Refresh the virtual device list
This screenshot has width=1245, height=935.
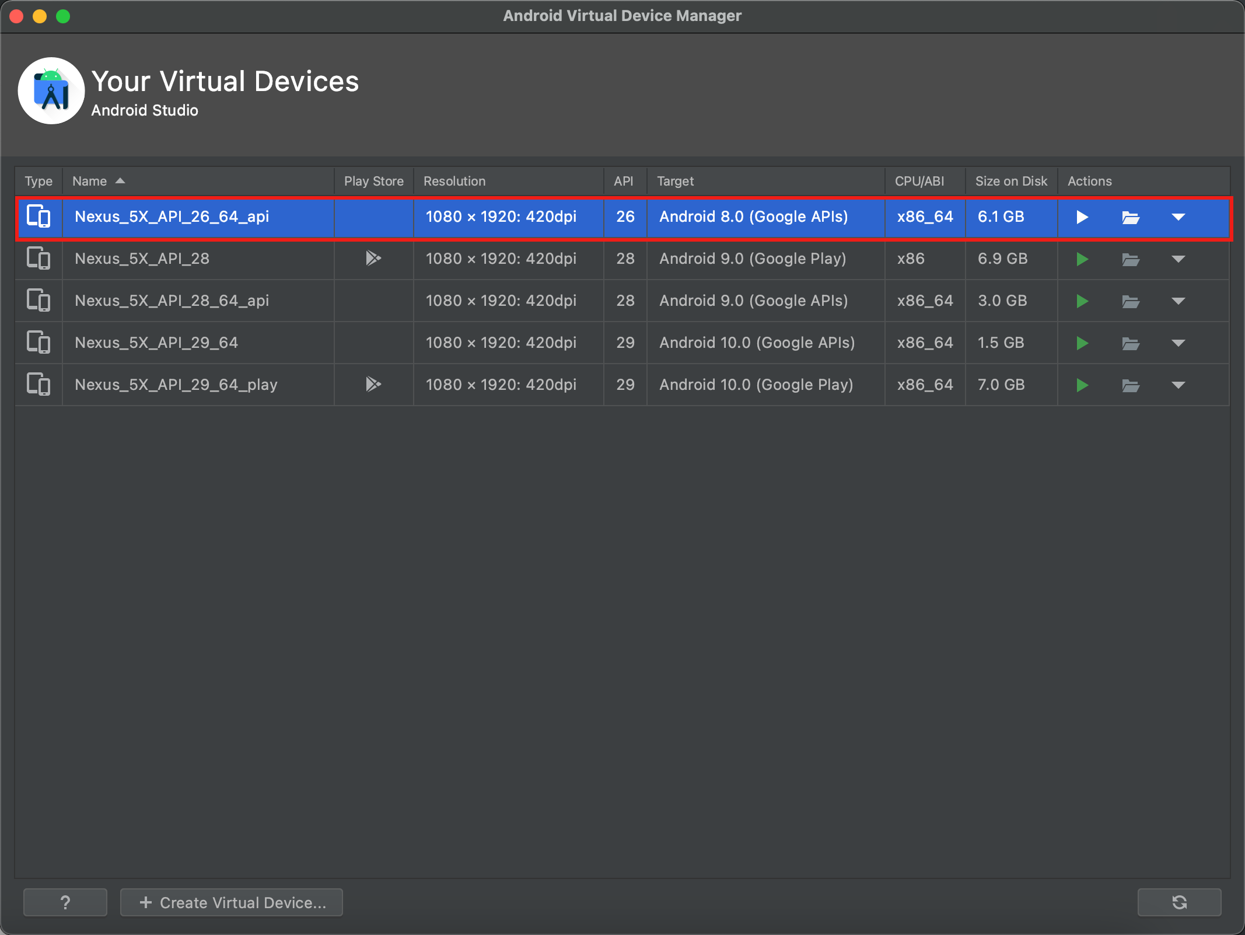coord(1179,902)
